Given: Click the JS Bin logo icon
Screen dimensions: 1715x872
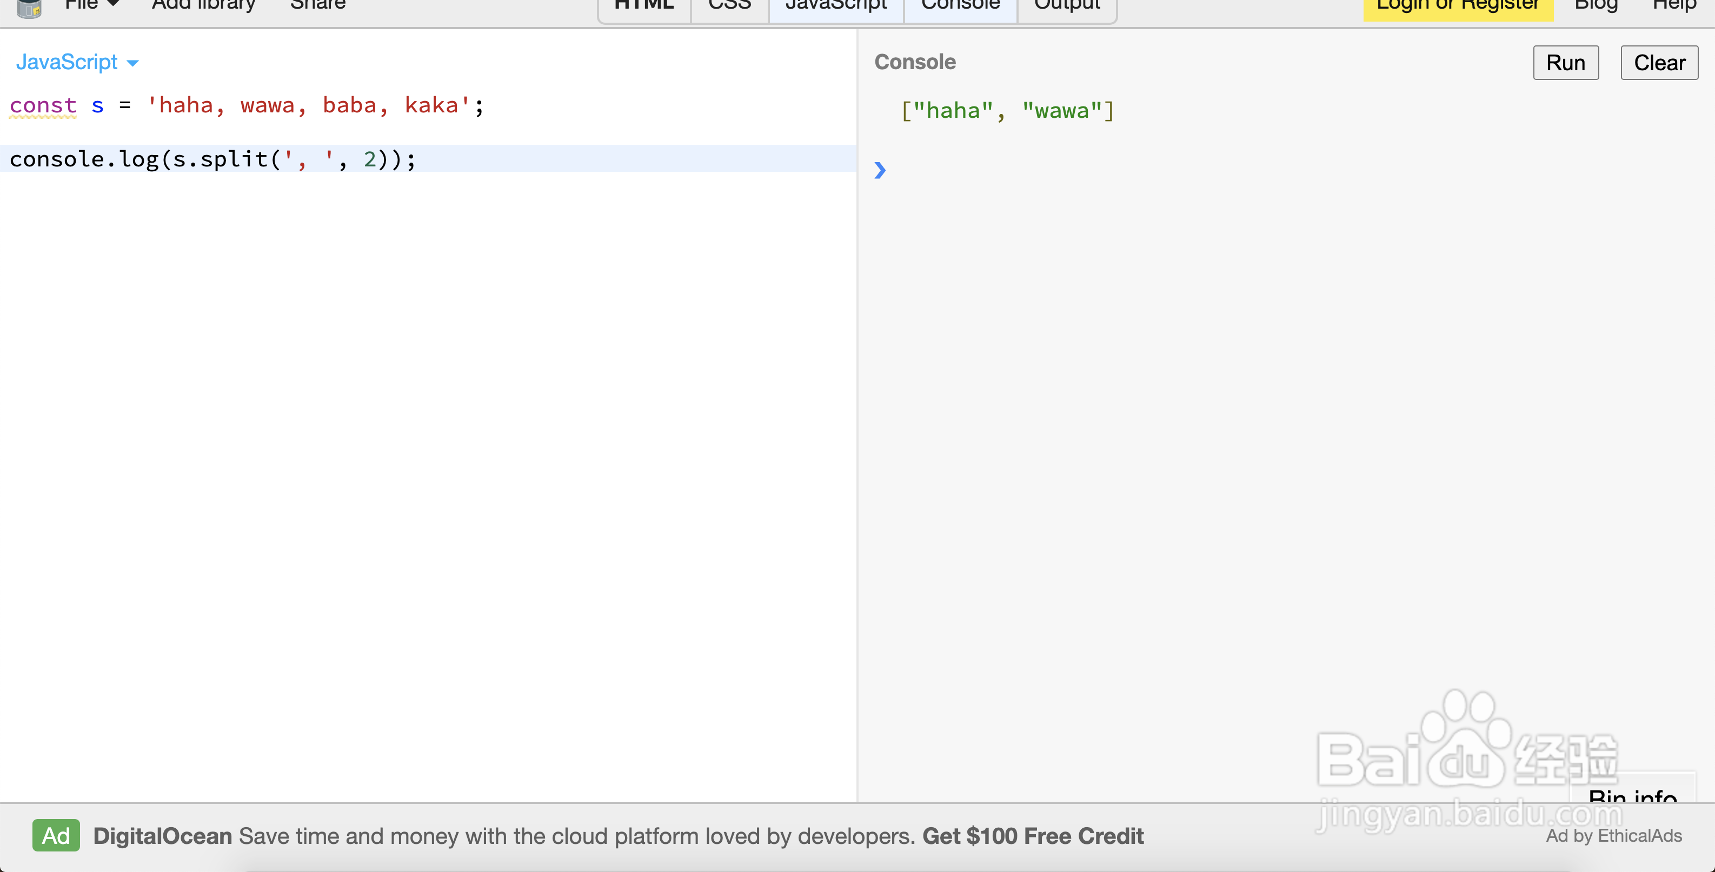Looking at the screenshot, I should pos(29,8).
